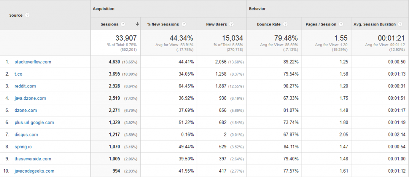This screenshot has height=177, width=409.
Task: Open help icon for Avg. Session Duration
Action: pyautogui.click(x=400, y=24)
